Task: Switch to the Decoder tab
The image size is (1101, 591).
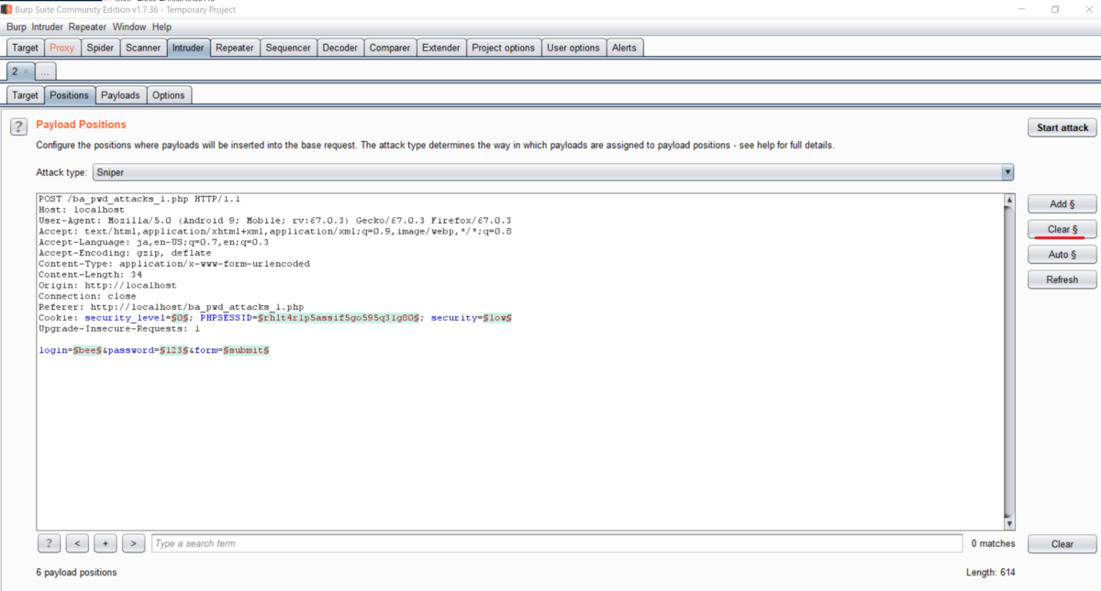Action: click(340, 48)
